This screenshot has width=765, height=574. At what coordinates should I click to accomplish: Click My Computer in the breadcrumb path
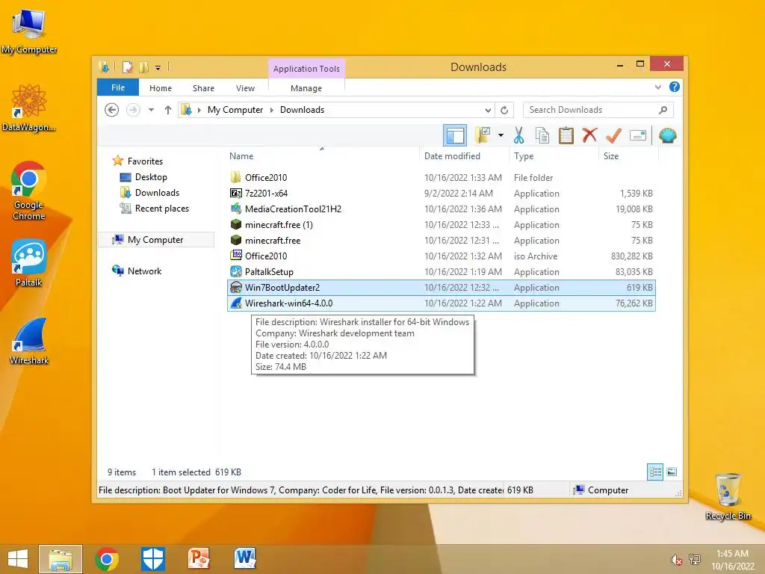(x=235, y=110)
